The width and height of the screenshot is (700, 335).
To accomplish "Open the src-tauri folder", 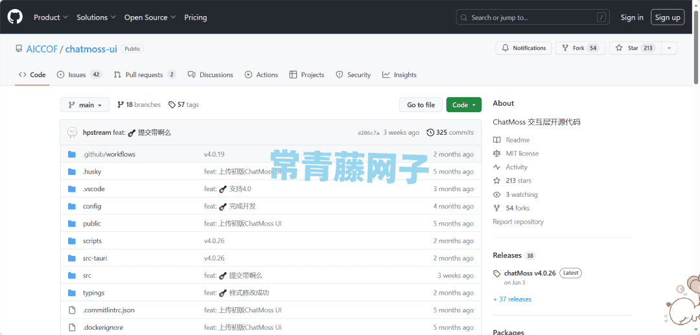I will 95,259.
